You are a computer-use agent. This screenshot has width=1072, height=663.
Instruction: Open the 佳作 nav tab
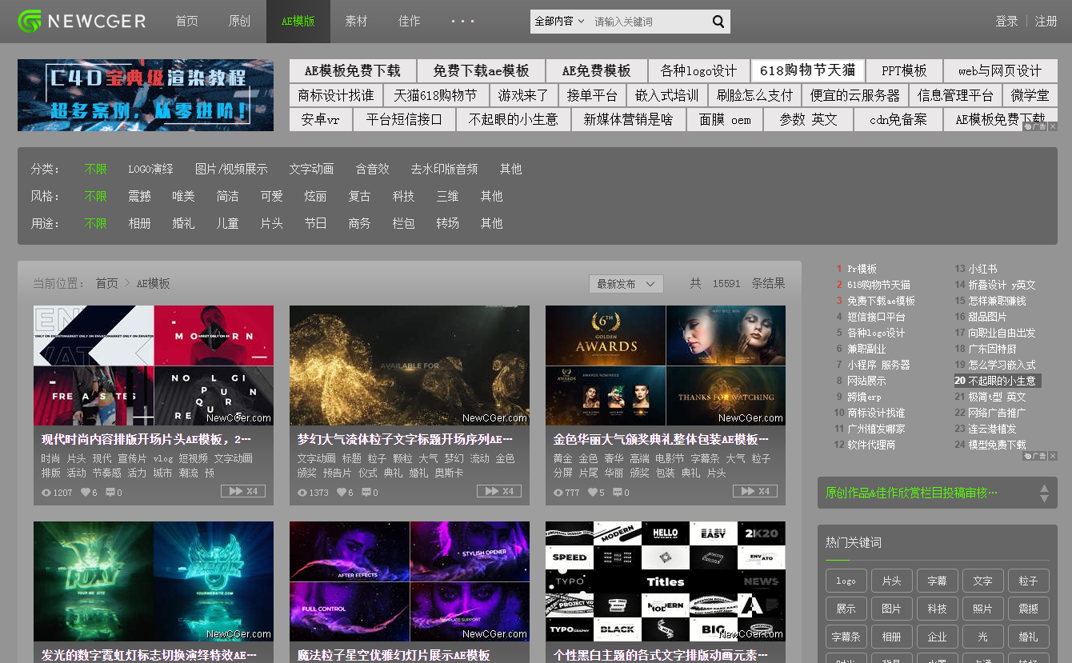[410, 22]
